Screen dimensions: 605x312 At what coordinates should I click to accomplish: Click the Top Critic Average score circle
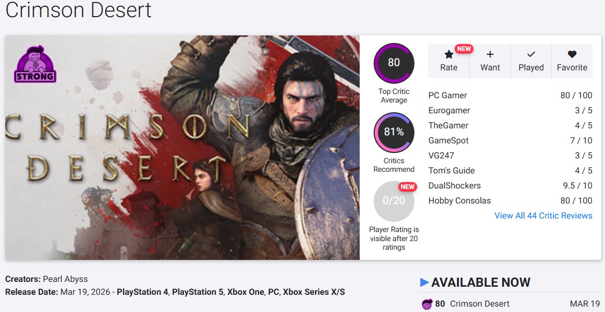pos(393,63)
